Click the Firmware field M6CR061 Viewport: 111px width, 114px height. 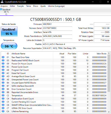[57, 24]
